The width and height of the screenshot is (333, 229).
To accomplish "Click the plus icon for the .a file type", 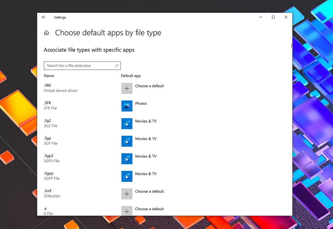I will [x=127, y=211].
